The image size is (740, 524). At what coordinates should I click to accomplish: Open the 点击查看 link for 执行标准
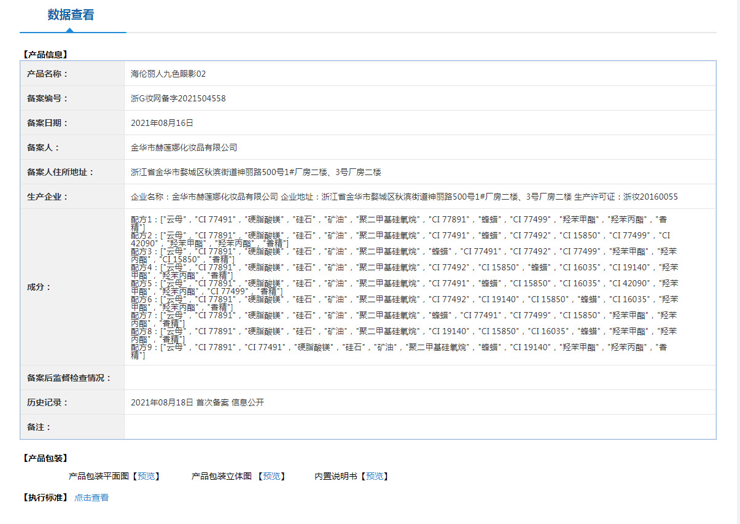[x=92, y=498]
